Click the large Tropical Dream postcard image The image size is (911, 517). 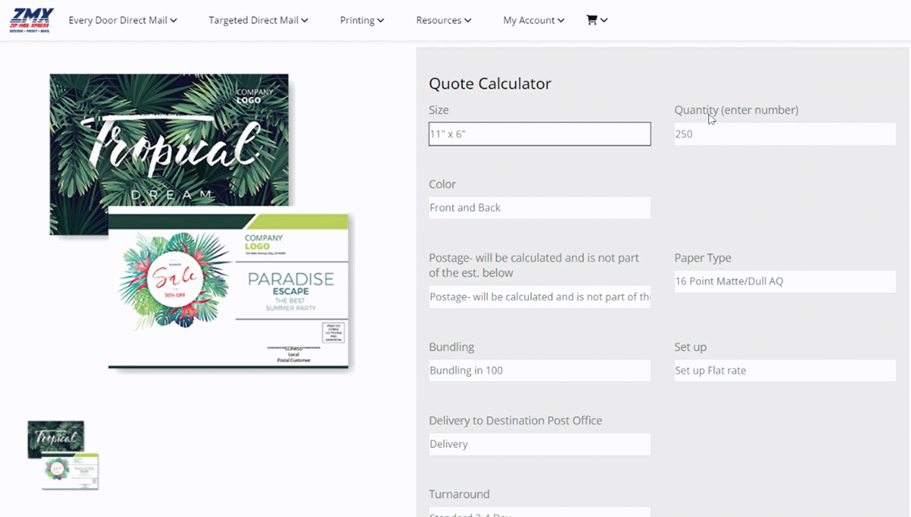pyautogui.click(x=201, y=222)
